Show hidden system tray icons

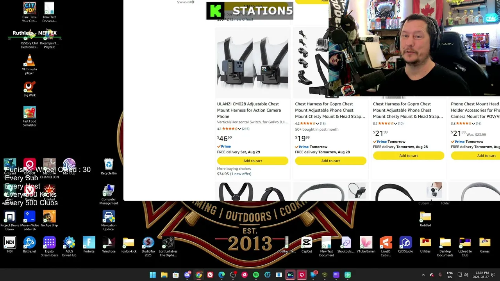point(423,275)
